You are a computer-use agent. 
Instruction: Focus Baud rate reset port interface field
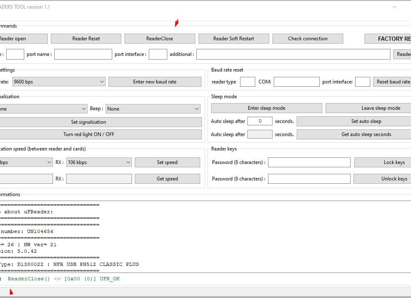[363, 82]
